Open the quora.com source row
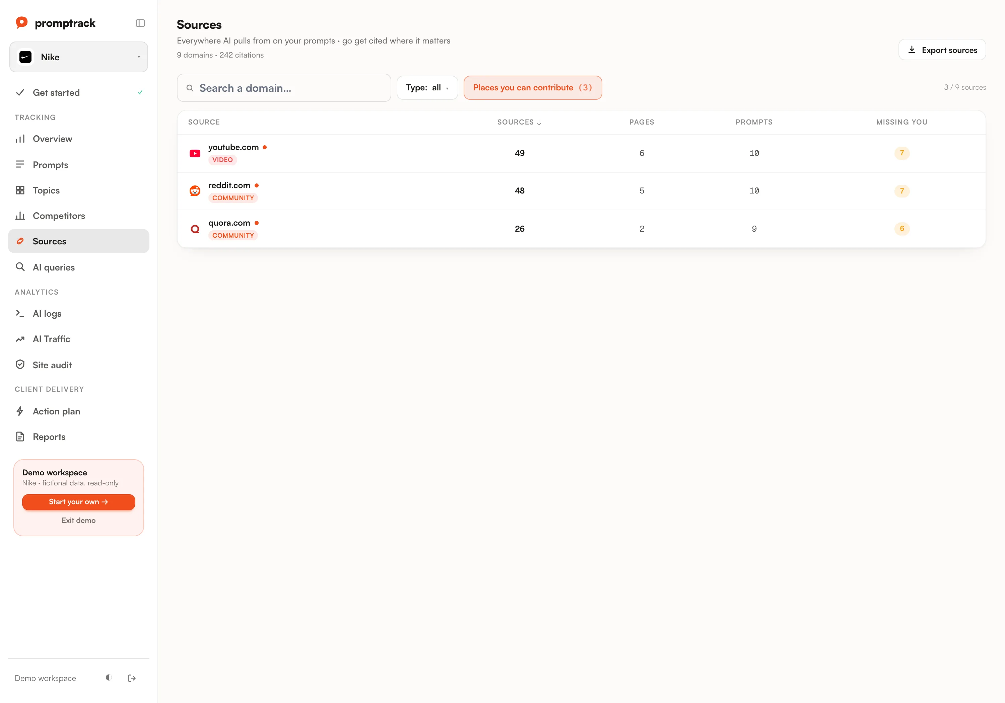This screenshot has height=703, width=1005. pos(581,229)
